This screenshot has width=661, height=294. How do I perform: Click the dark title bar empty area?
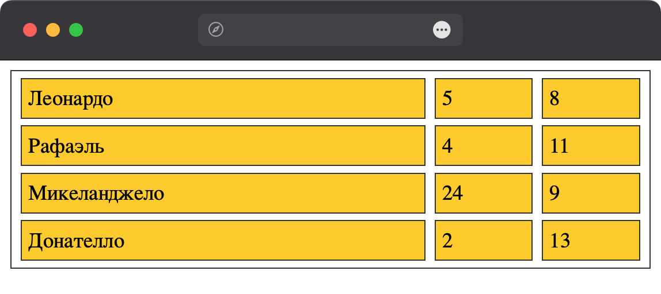point(561,30)
